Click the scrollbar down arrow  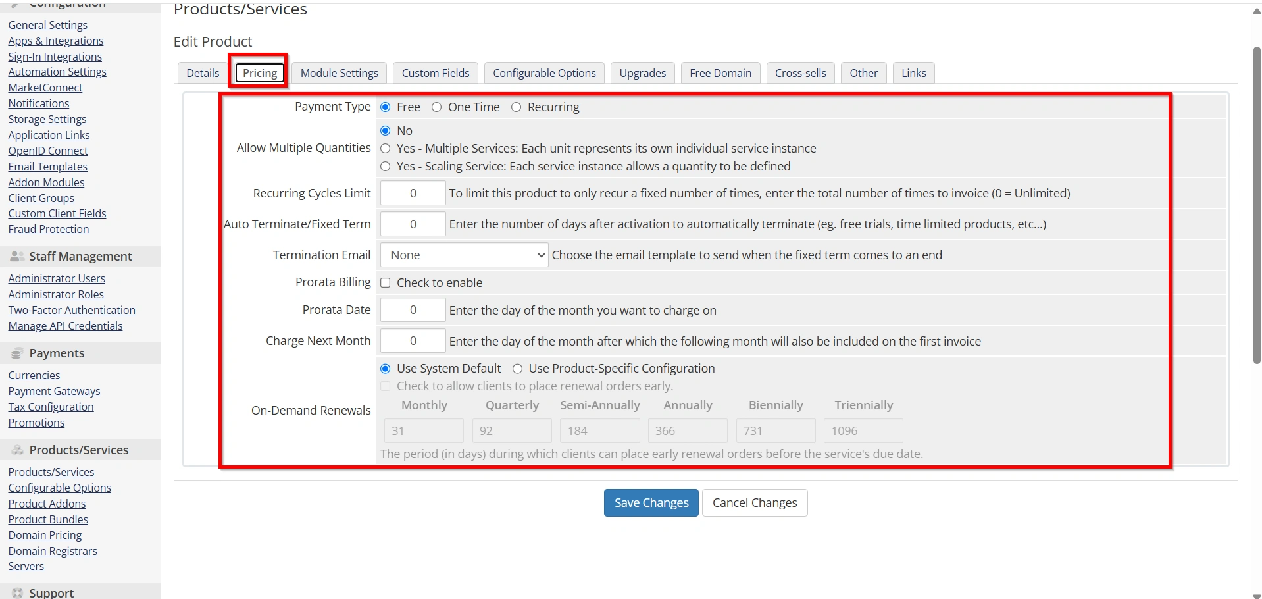click(x=1257, y=595)
